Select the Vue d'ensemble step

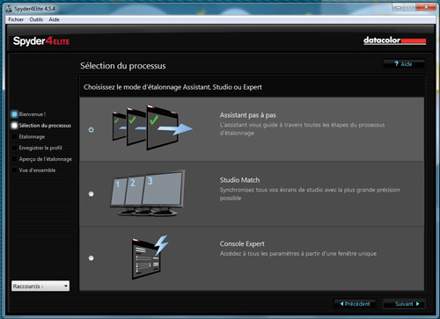click(33, 170)
